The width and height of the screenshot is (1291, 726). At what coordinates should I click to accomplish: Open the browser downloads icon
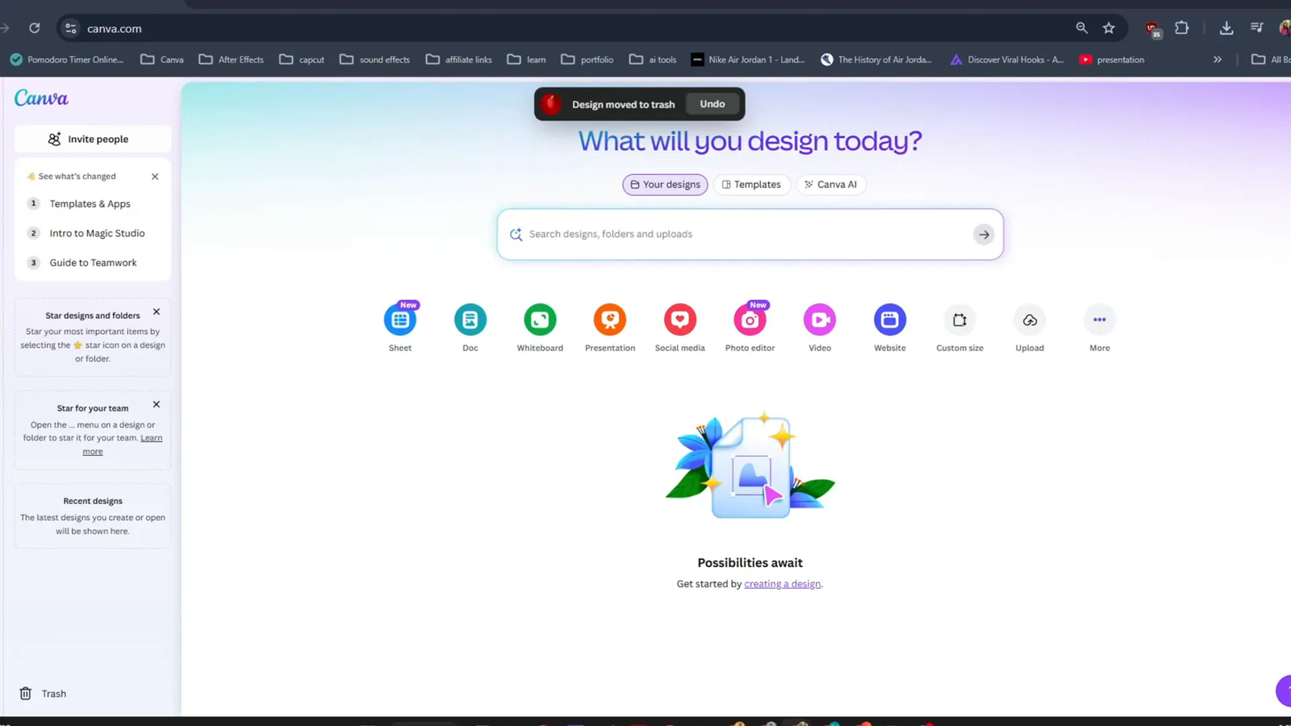1226,28
